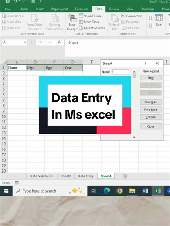170x226 pixels.
Task: Click the macro record icon in status bar
Action: pyautogui.click(x=17, y=183)
